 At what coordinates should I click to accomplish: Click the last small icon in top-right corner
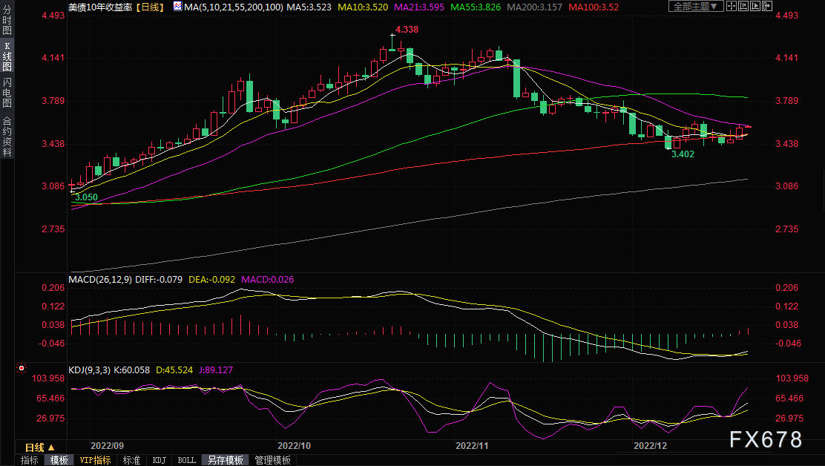click(x=767, y=6)
